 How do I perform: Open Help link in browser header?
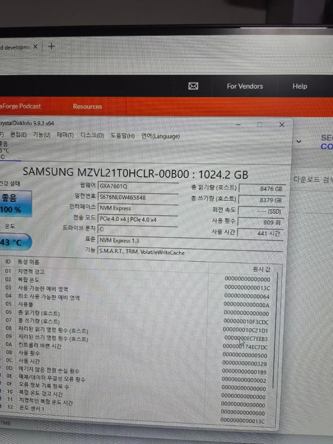300,86
